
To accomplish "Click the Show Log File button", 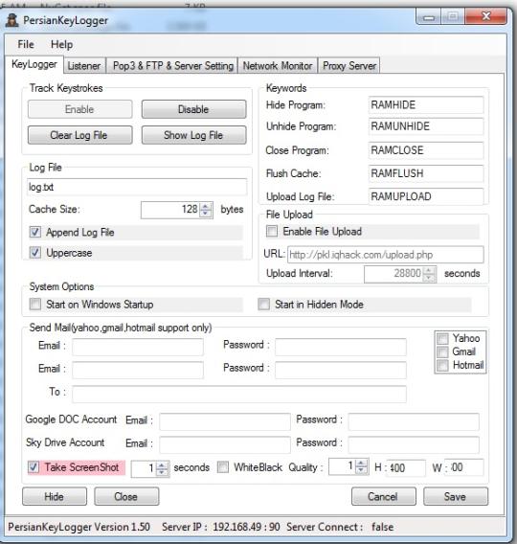I will click(x=193, y=135).
